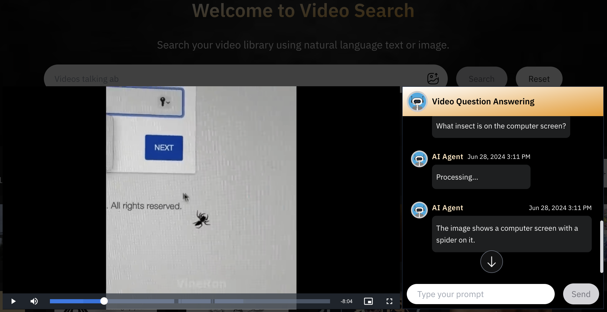
Task: Click the Send button
Action: (x=581, y=294)
